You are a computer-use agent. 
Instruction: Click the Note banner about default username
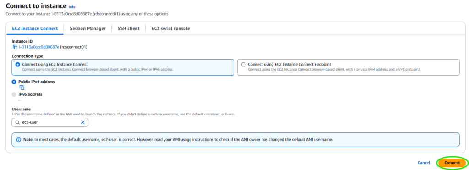coord(236,140)
